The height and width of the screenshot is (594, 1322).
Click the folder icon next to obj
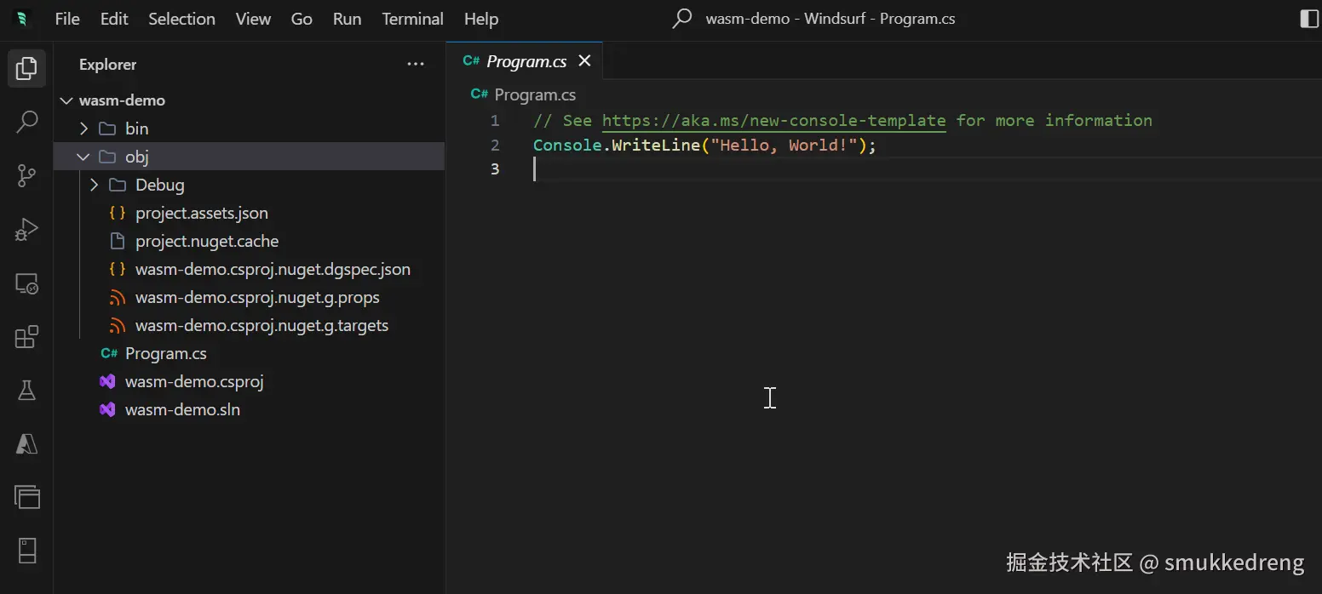[107, 157]
